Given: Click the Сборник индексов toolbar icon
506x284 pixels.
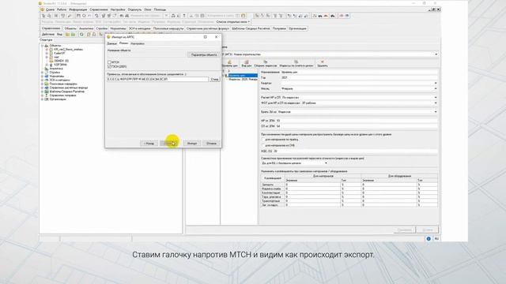Looking at the screenshot, I should click(266, 63).
